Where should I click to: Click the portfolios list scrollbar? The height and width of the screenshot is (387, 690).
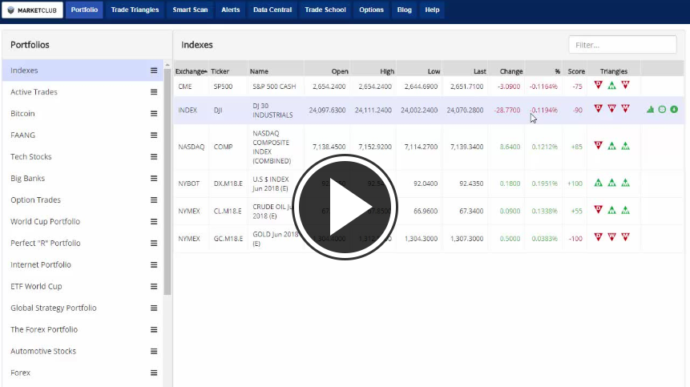167,181
